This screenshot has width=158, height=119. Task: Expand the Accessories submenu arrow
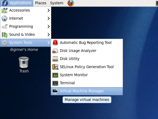[x=48, y=10]
